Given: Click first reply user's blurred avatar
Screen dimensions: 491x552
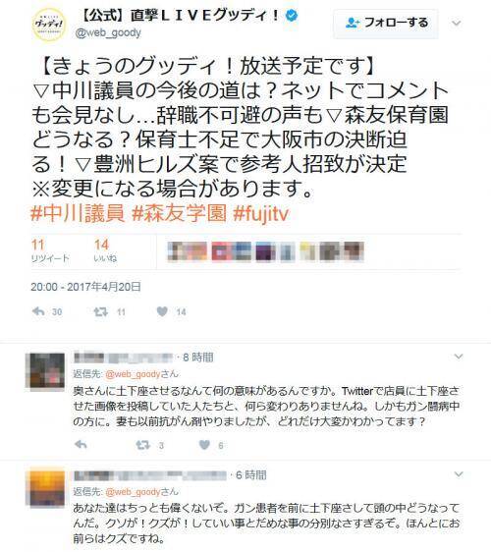Looking at the screenshot, I should tap(45, 370).
